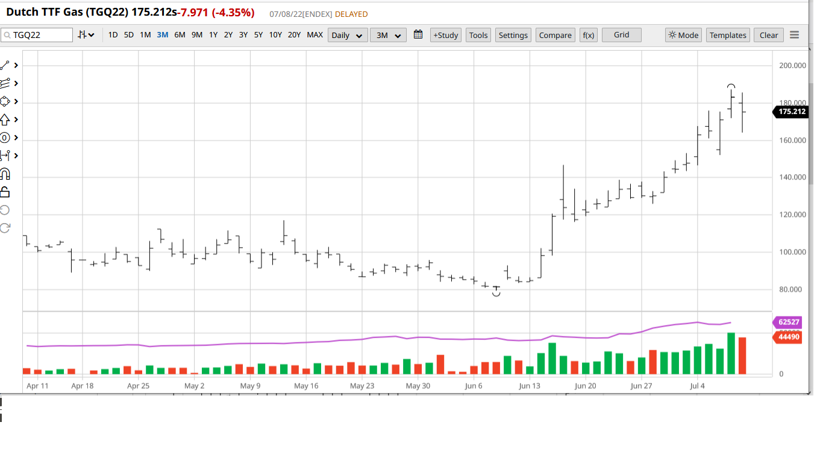
Task: Click the tallest green volume bar
Action: (x=731, y=353)
